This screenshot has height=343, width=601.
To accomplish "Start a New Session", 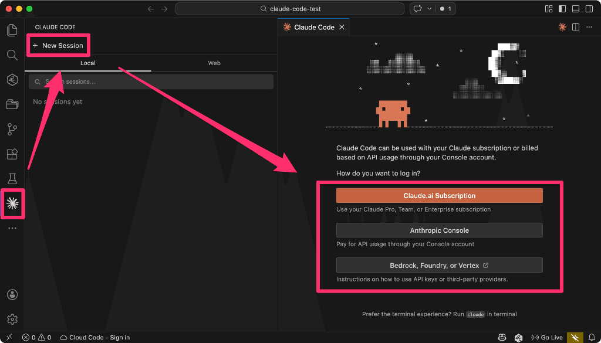I will [58, 46].
